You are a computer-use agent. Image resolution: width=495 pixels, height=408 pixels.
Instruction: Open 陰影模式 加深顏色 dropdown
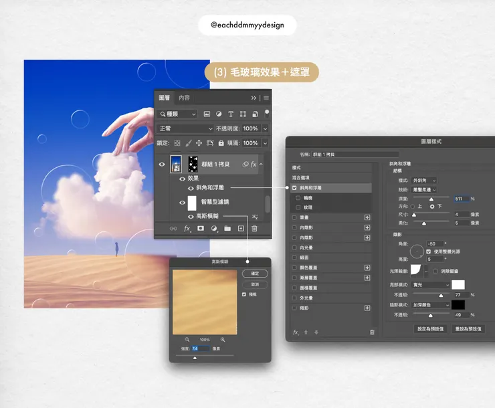pos(431,305)
